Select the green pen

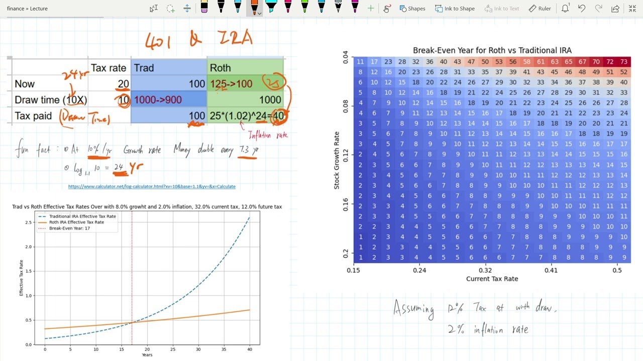point(304,7)
